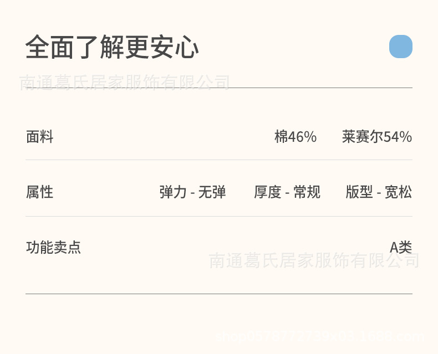The height and width of the screenshot is (354, 438).
Task: Click the blue rounded square icon
Action: [x=401, y=47]
